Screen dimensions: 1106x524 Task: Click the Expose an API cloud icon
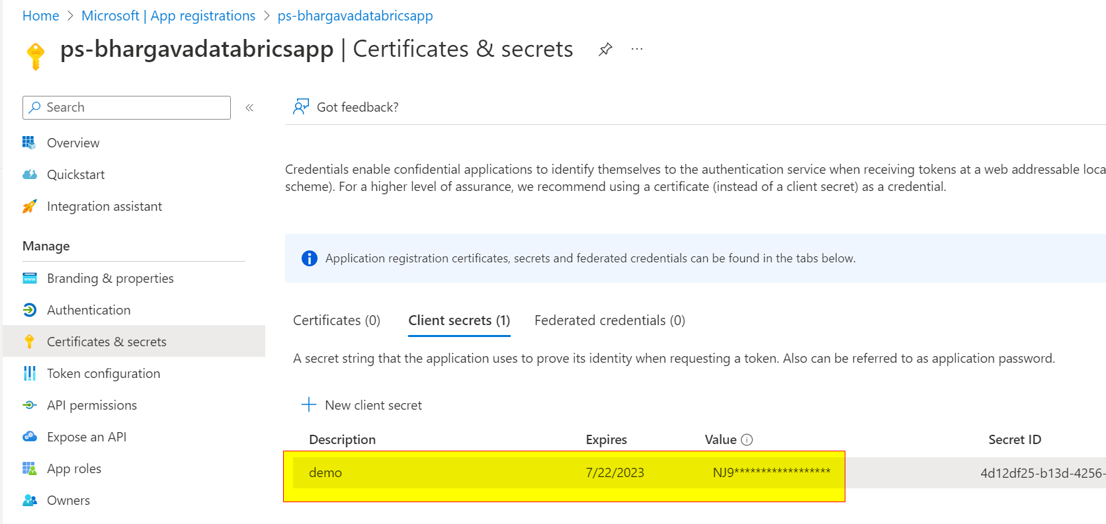(30, 437)
